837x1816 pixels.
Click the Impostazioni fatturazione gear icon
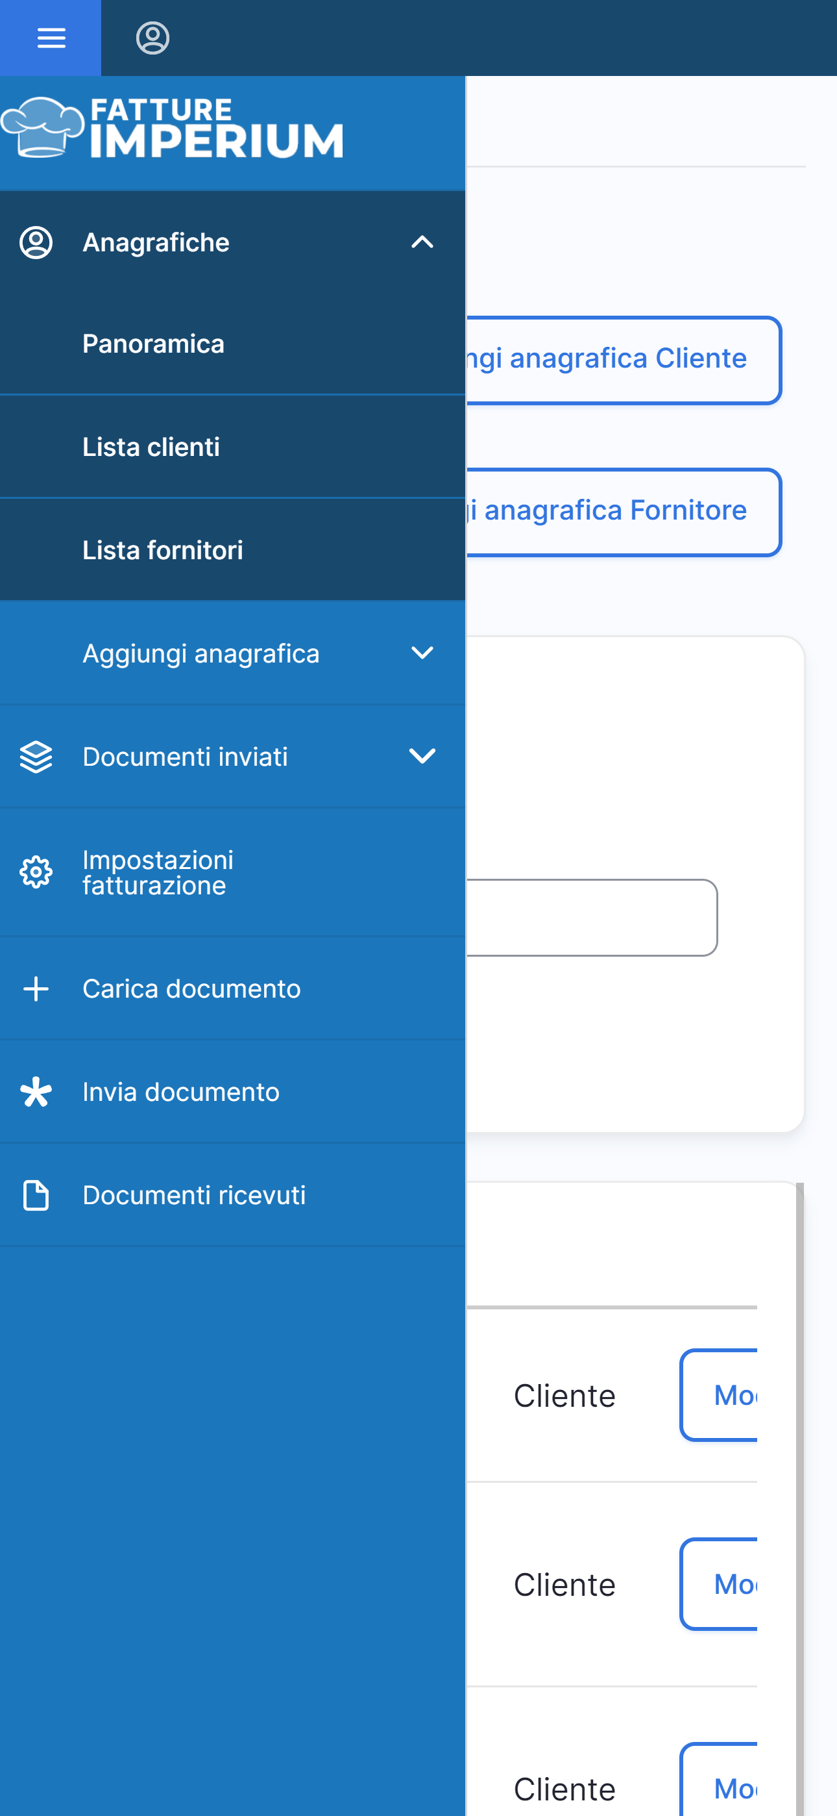click(36, 873)
